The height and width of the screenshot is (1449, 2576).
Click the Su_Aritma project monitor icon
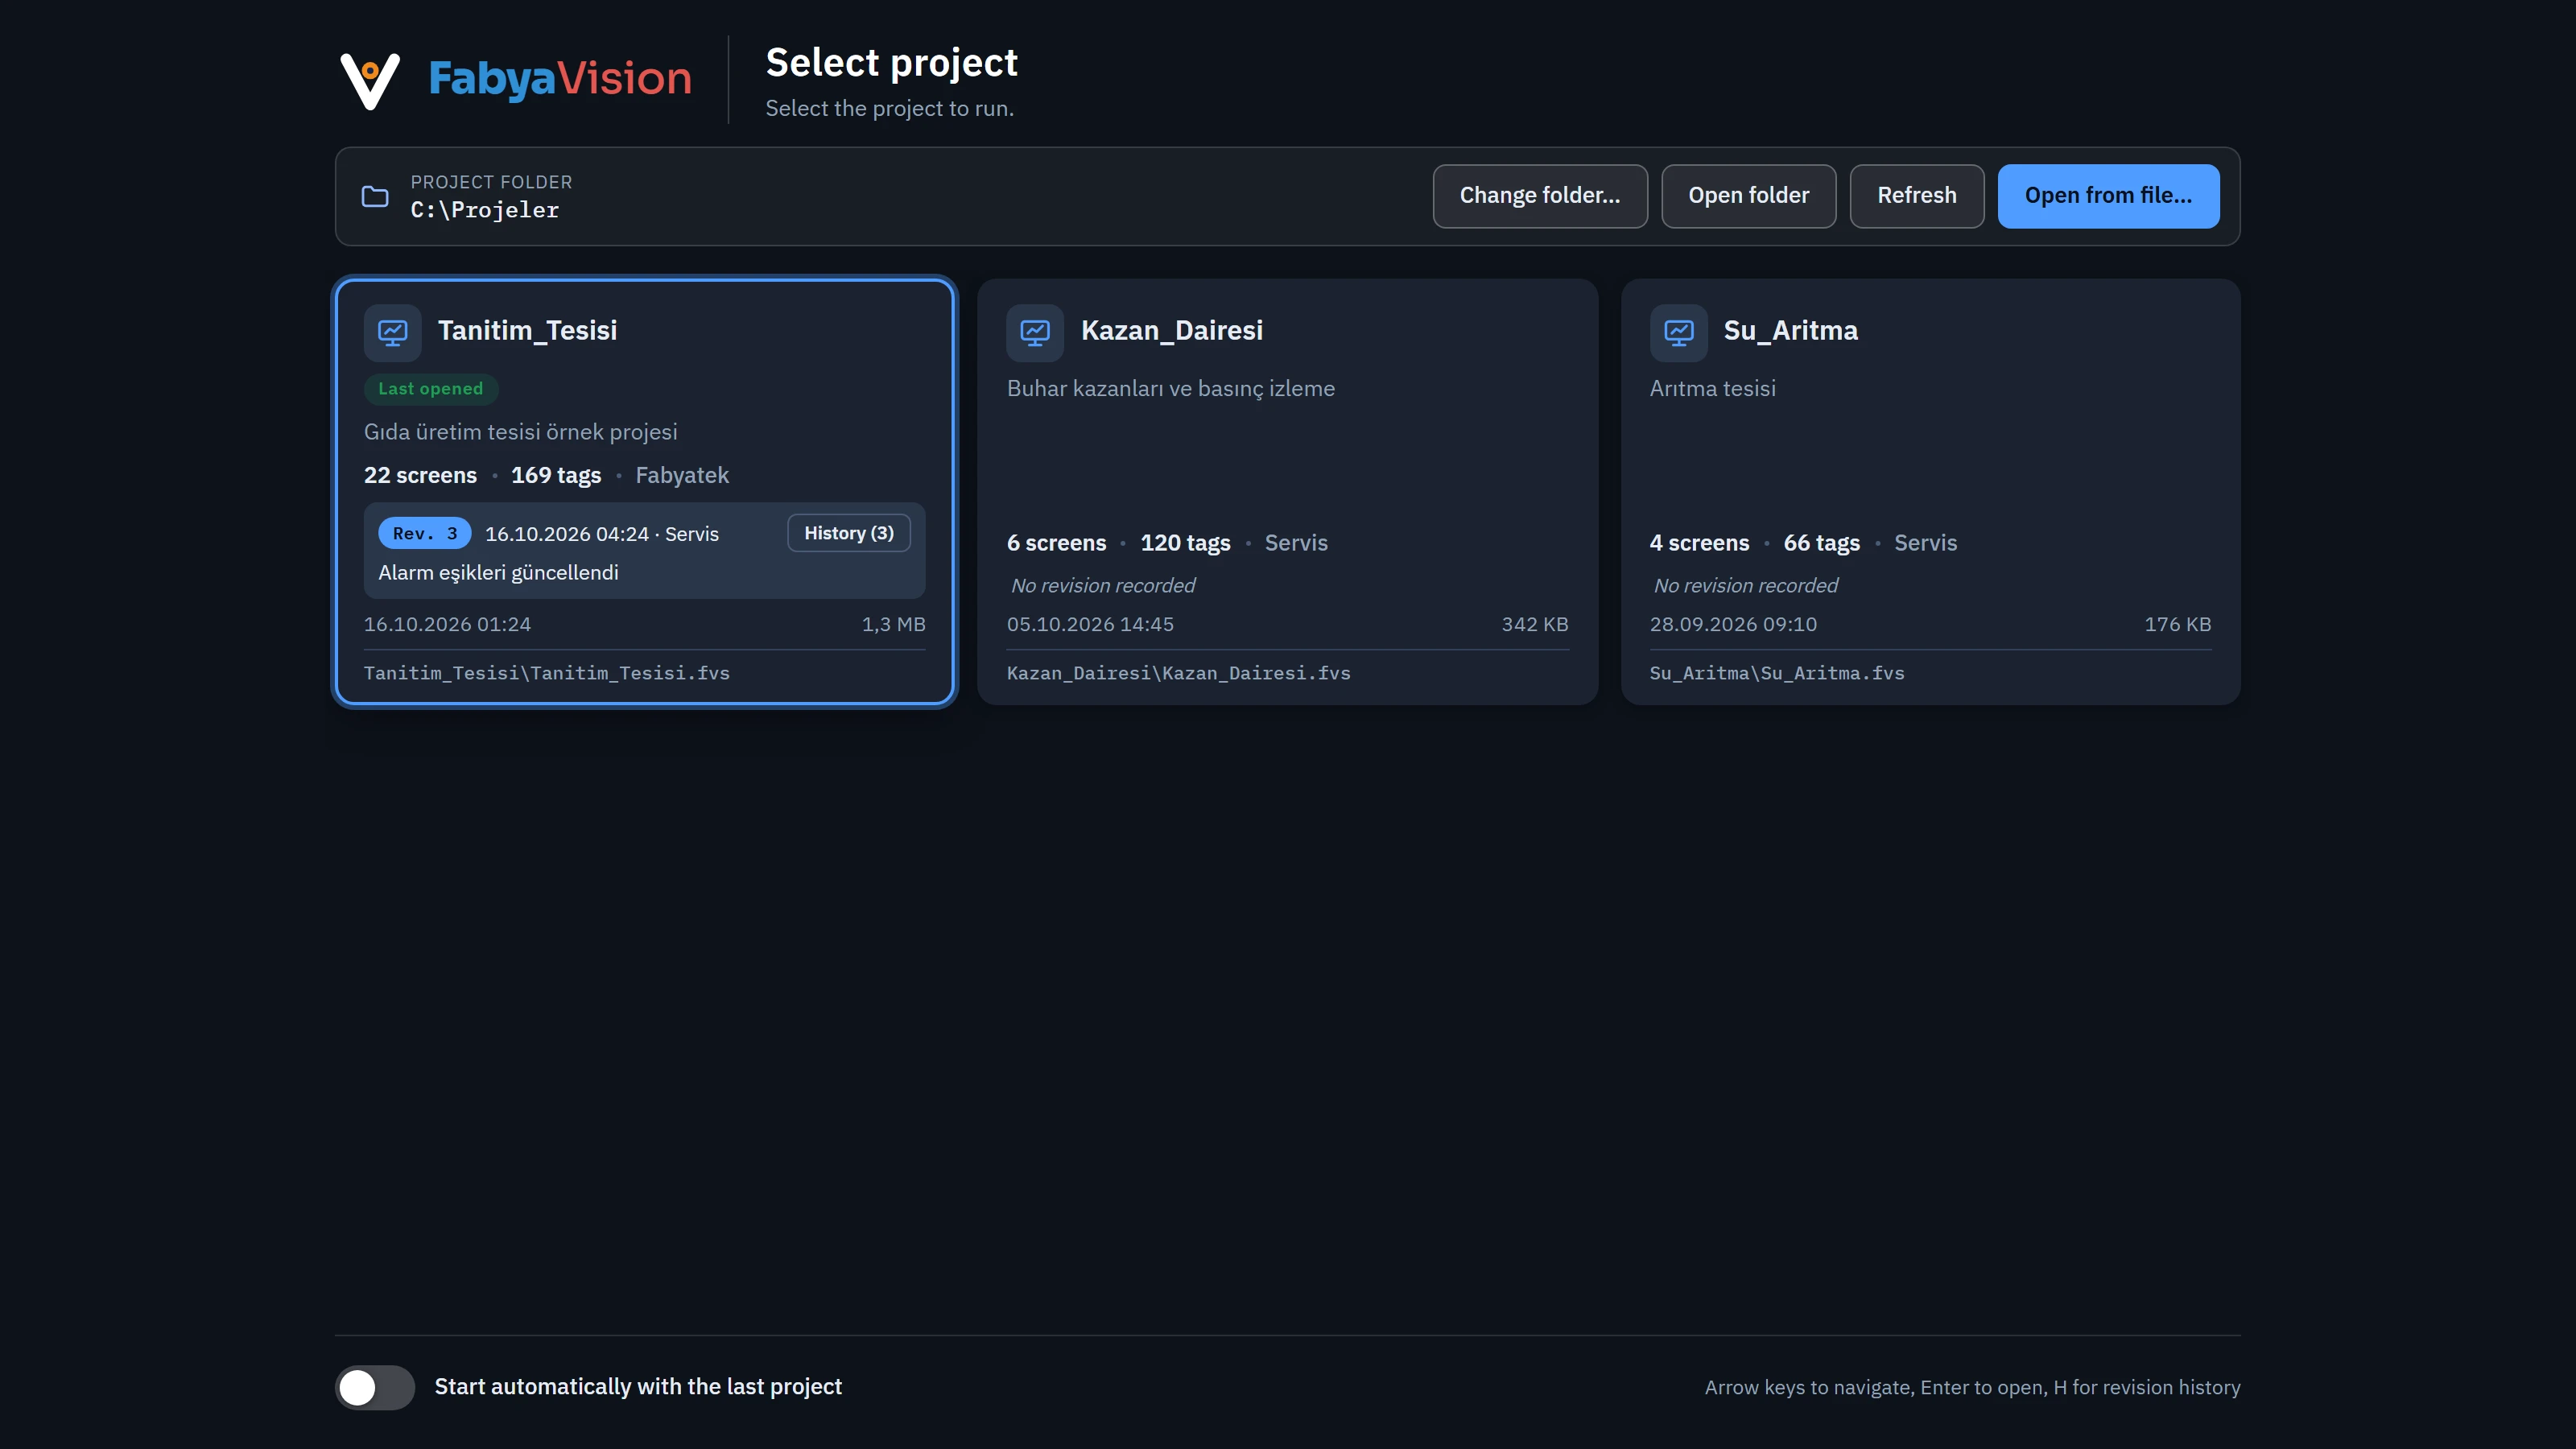[x=1679, y=332]
